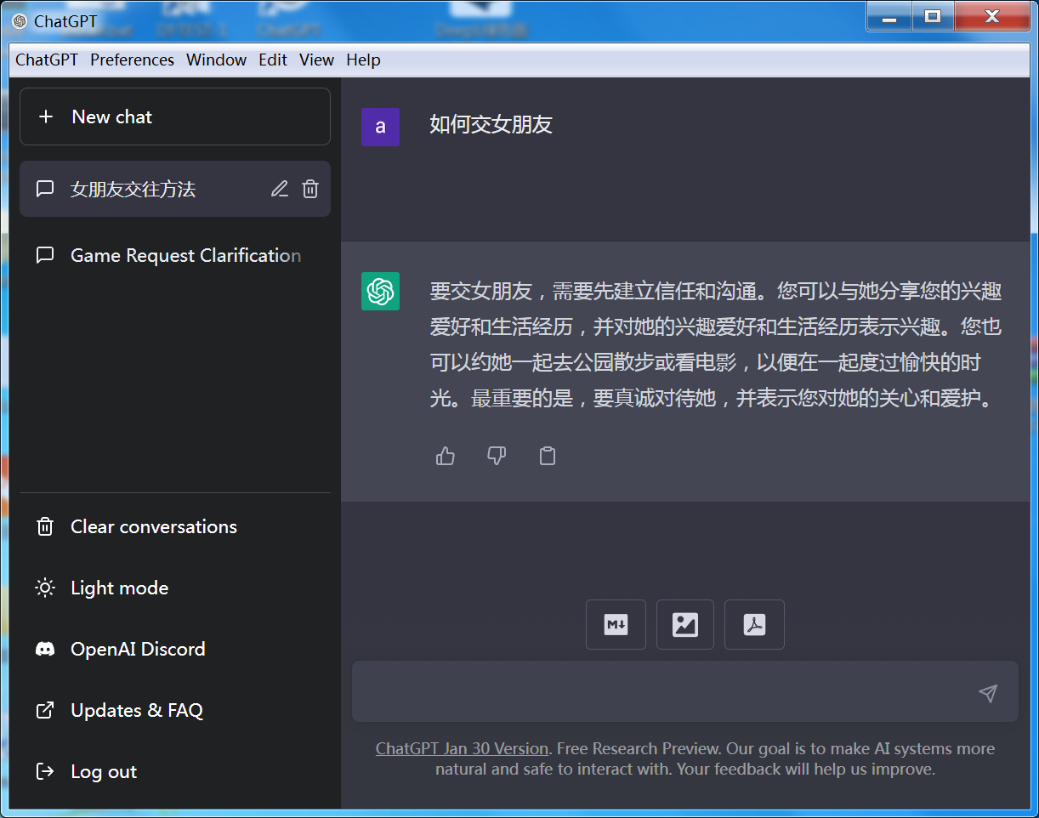Click the trash icon beside Clear conversations
This screenshot has width=1039, height=818.
[45, 527]
